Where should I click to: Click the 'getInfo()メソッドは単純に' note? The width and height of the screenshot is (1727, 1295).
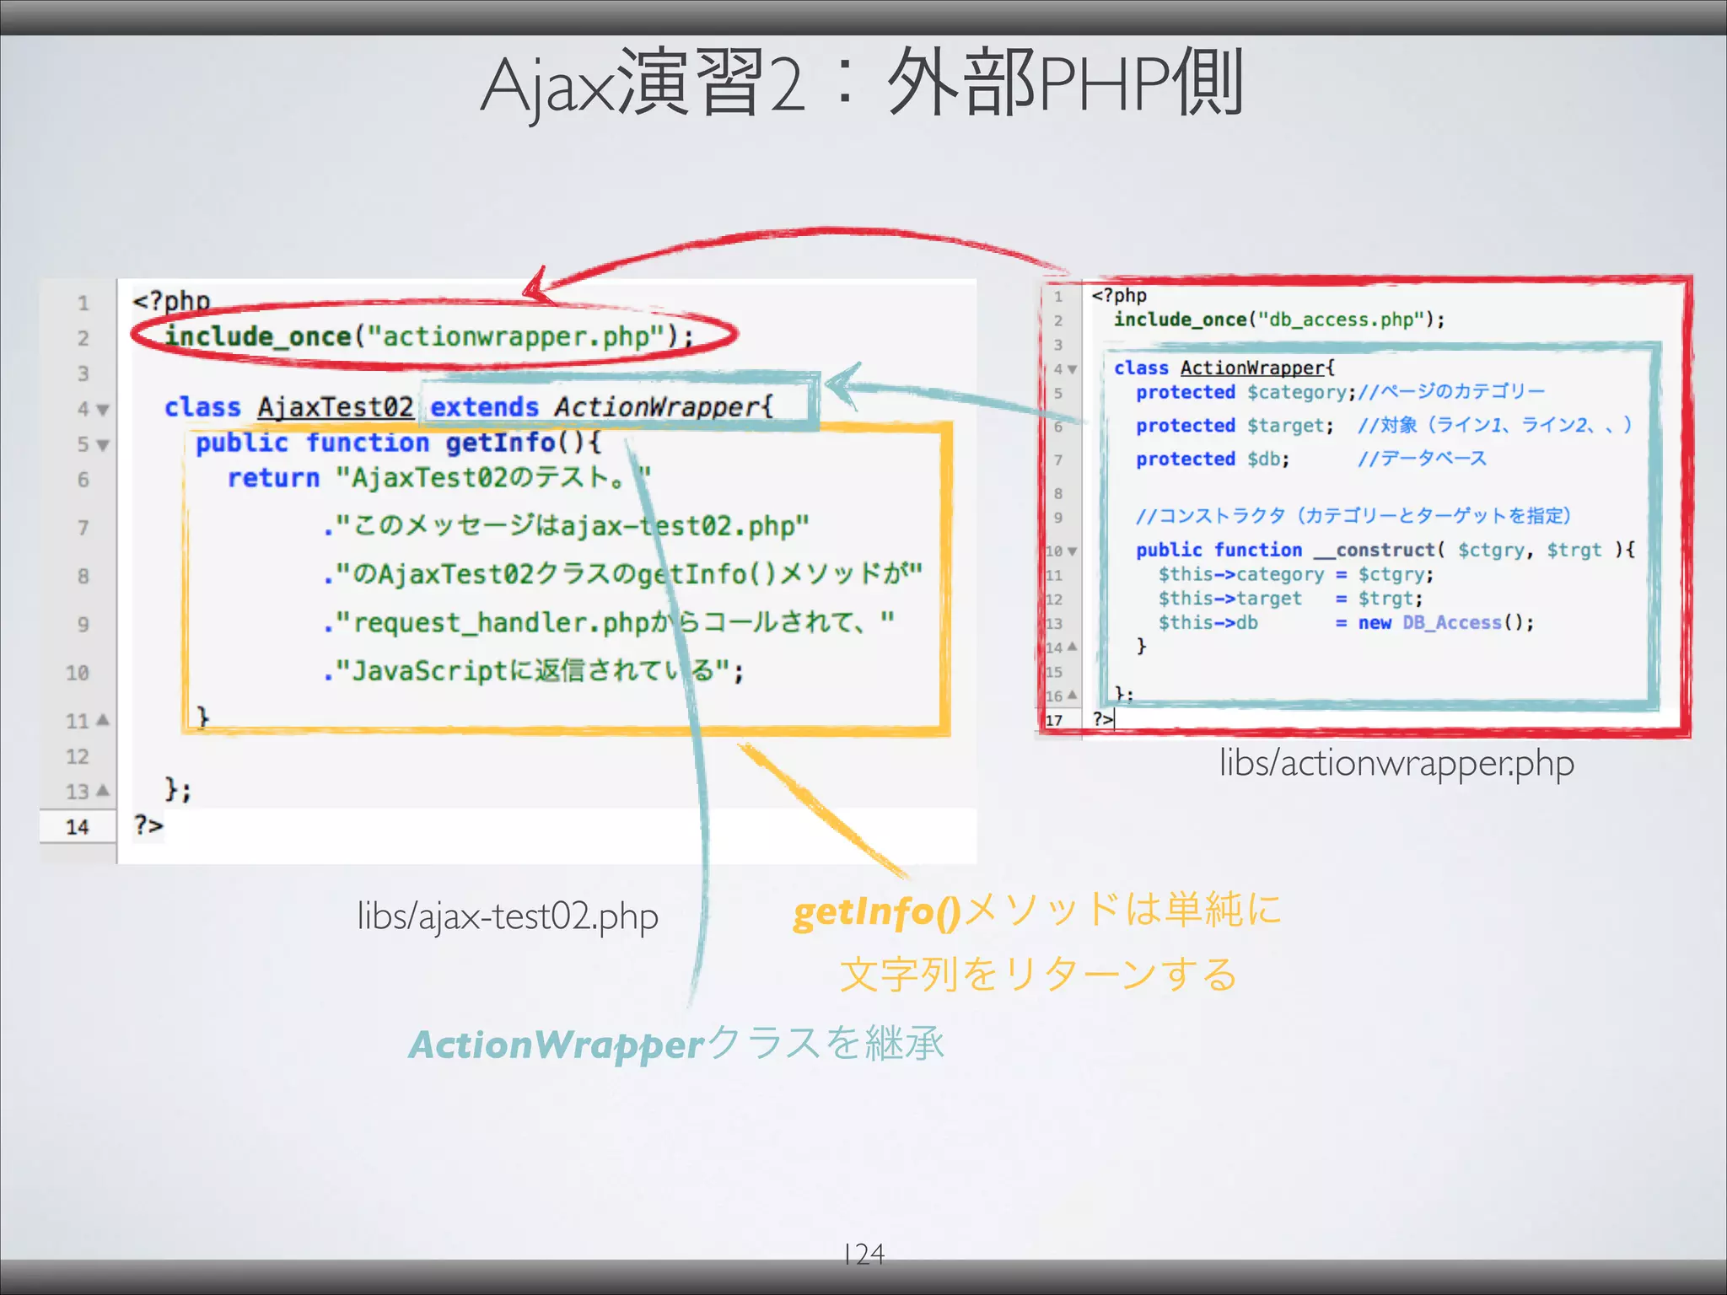pos(1037,911)
